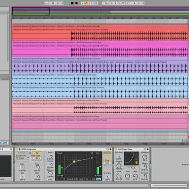Click the Dynamic Tube transfer curve display
The height and width of the screenshot is (189, 189).
point(131,158)
